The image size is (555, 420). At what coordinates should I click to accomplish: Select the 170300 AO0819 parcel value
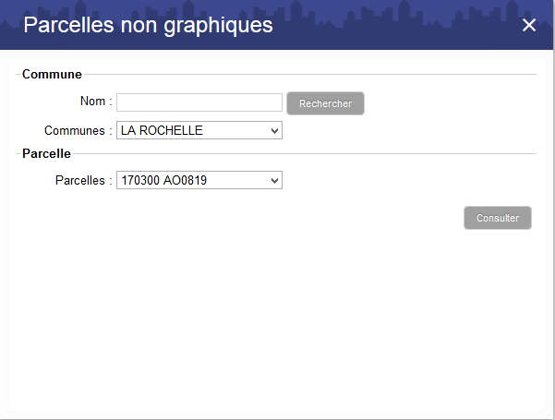tap(164, 181)
